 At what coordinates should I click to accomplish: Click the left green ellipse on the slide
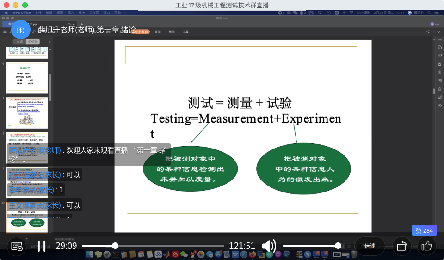pos(190,169)
